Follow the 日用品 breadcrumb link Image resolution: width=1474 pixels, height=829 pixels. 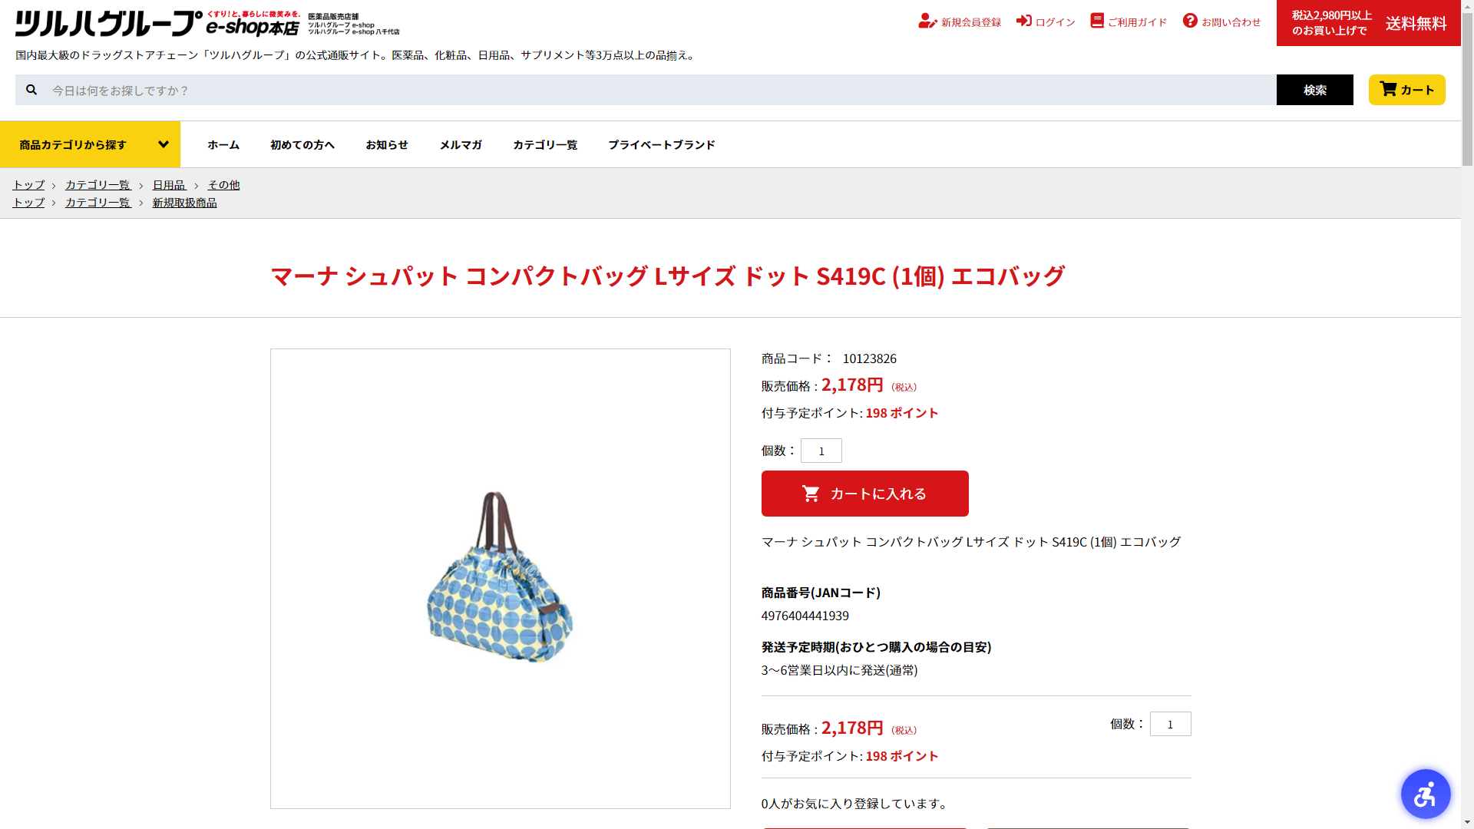pos(169,185)
